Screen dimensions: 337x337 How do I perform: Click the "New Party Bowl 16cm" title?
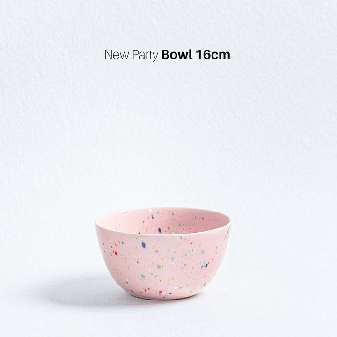pyautogui.click(x=167, y=55)
